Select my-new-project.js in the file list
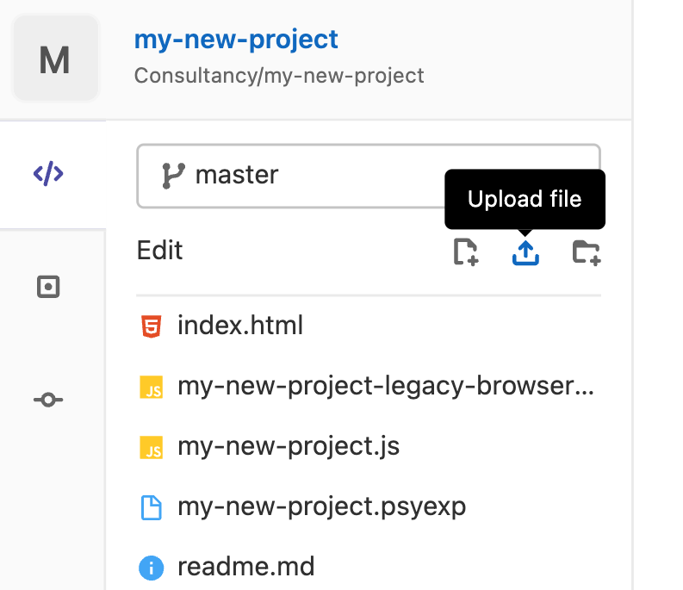Image resolution: width=683 pixels, height=590 pixels. (289, 447)
